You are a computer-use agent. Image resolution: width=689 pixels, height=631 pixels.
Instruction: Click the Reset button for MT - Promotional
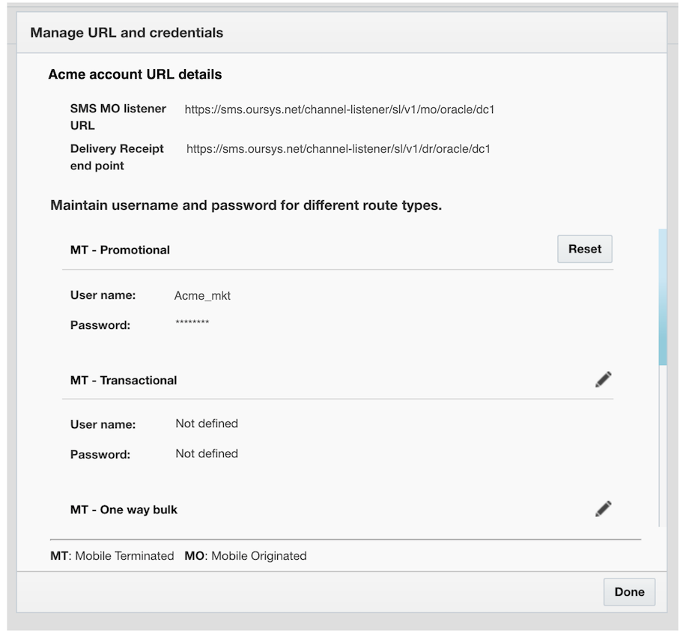point(584,249)
